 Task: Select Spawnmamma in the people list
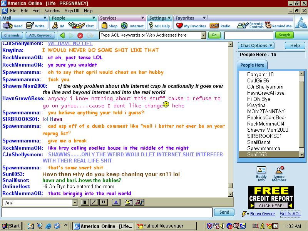pyautogui.click(x=263, y=148)
